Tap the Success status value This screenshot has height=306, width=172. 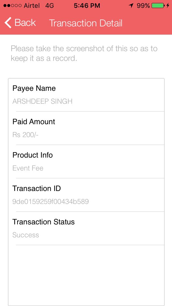point(26,235)
